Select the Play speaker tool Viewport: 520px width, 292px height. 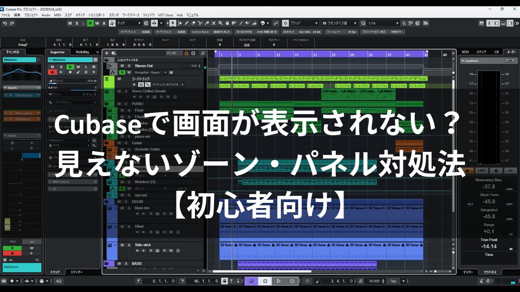pos(248,23)
